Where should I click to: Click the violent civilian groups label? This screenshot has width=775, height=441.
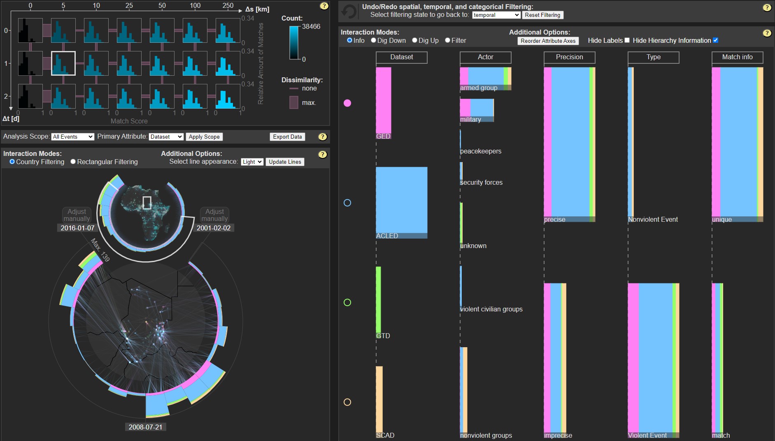click(491, 309)
